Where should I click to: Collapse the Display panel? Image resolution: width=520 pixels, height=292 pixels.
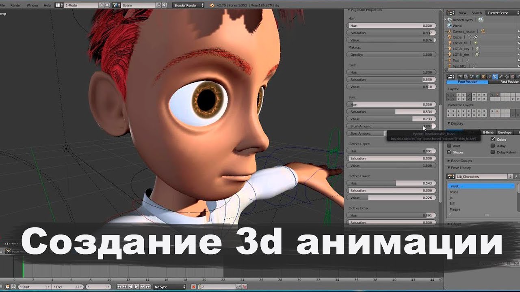449,123
